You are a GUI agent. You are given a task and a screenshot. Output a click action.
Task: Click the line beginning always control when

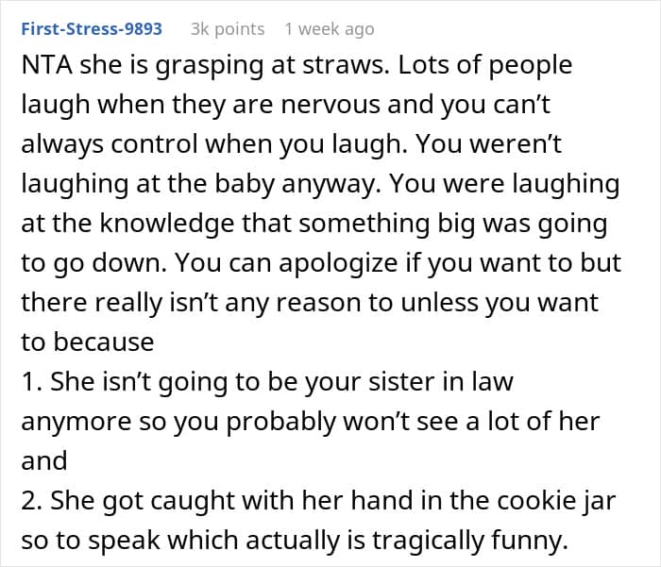tap(291, 144)
